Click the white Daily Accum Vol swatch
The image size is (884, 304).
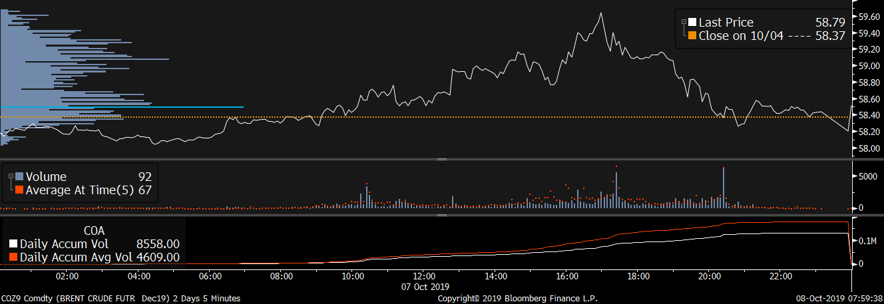pyautogui.click(x=13, y=243)
